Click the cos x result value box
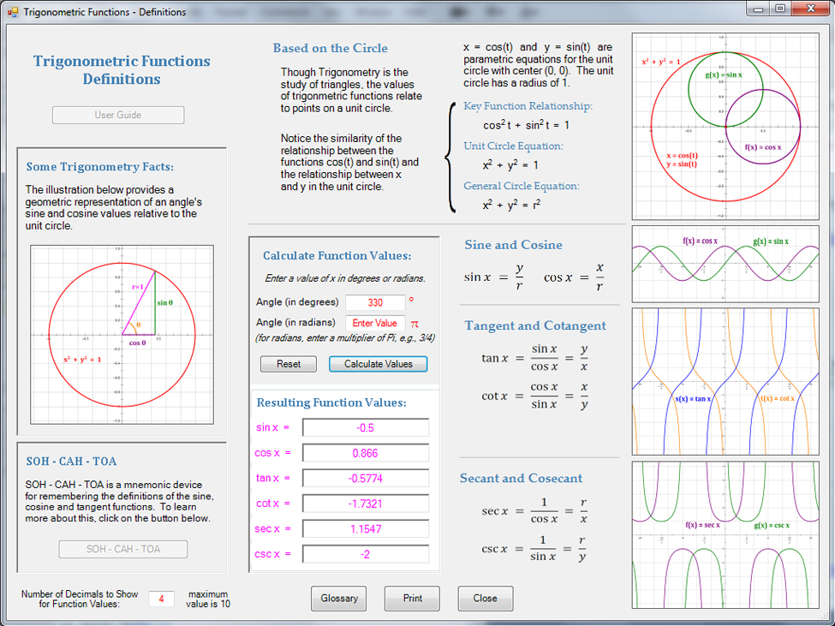Viewport: 835px width, 626px height. pyautogui.click(x=366, y=453)
